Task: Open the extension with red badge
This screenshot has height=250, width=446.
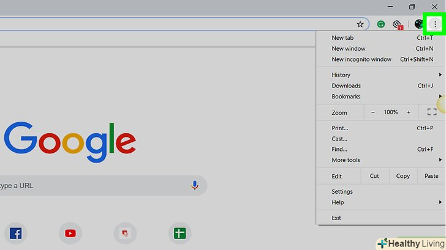Action: click(398, 24)
